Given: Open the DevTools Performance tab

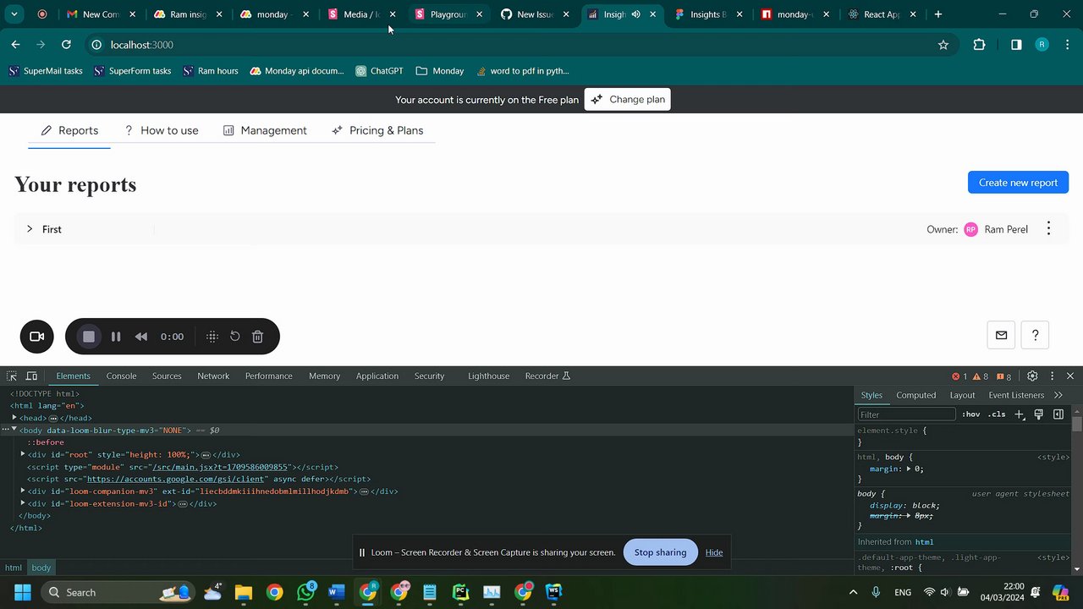Looking at the screenshot, I should [269, 376].
